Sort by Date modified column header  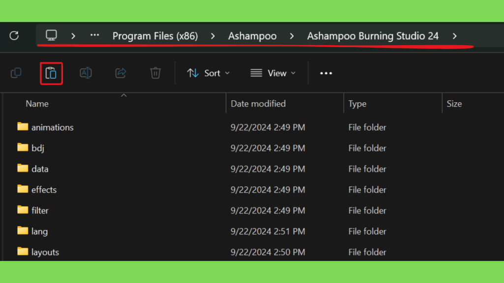[258, 104]
